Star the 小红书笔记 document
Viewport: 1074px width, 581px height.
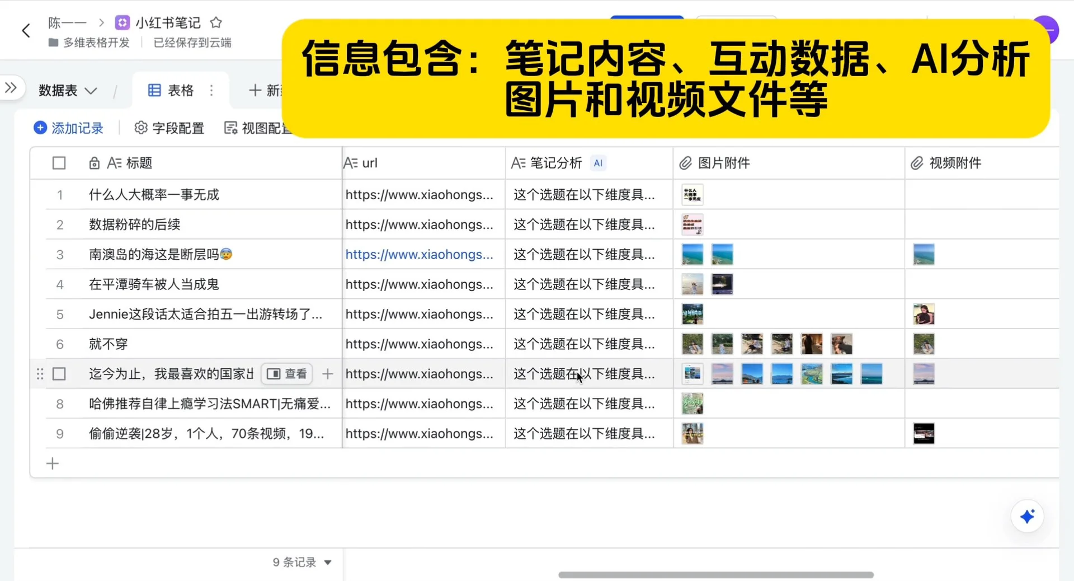[216, 23]
